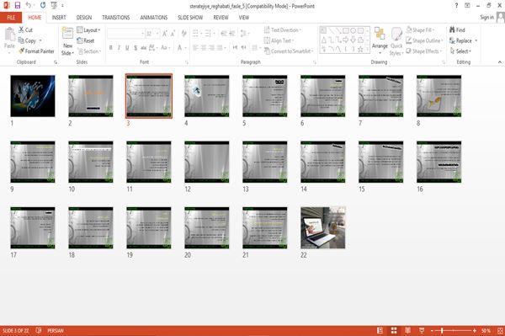Toggle Underline formatting
The image size is (505, 336).
[127, 48]
